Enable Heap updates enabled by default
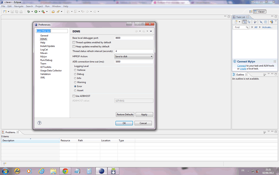 (74, 47)
